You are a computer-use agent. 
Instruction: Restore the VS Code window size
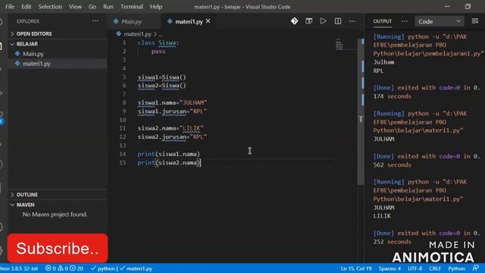(468, 7)
